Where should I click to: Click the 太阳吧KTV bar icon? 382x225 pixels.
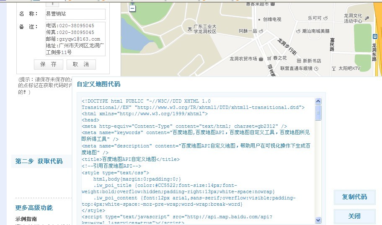point(334,68)
